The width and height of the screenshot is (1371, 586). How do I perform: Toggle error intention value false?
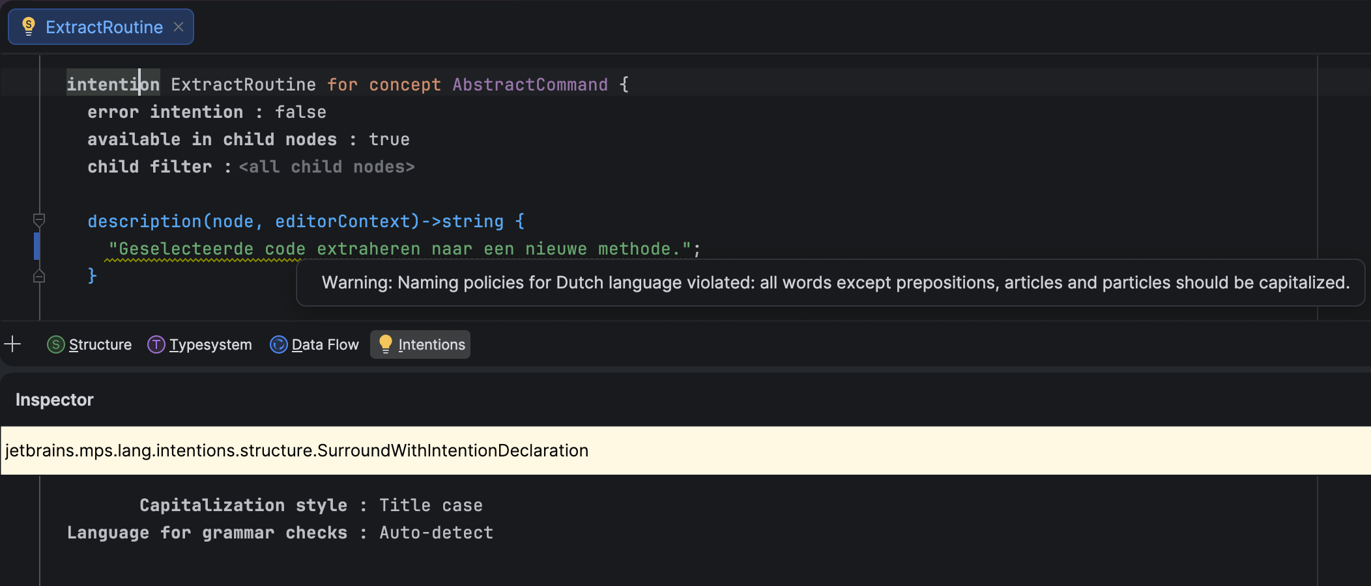click(300, 112)
